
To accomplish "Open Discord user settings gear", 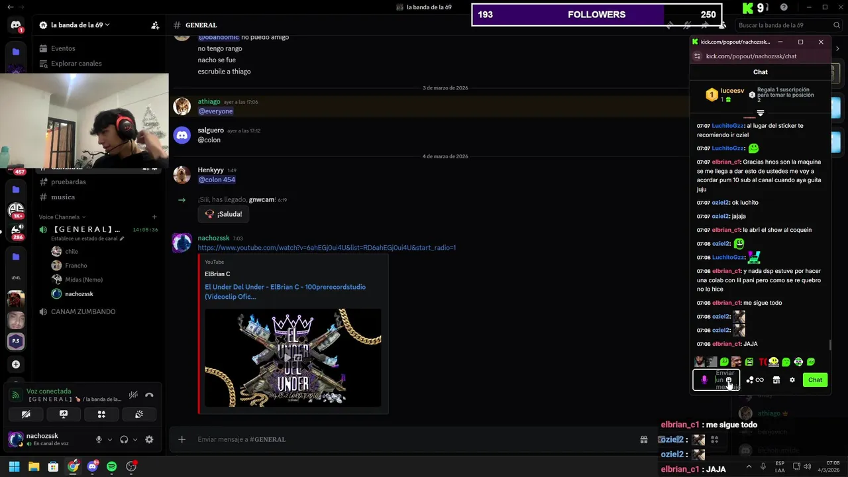I will [149, 439].
